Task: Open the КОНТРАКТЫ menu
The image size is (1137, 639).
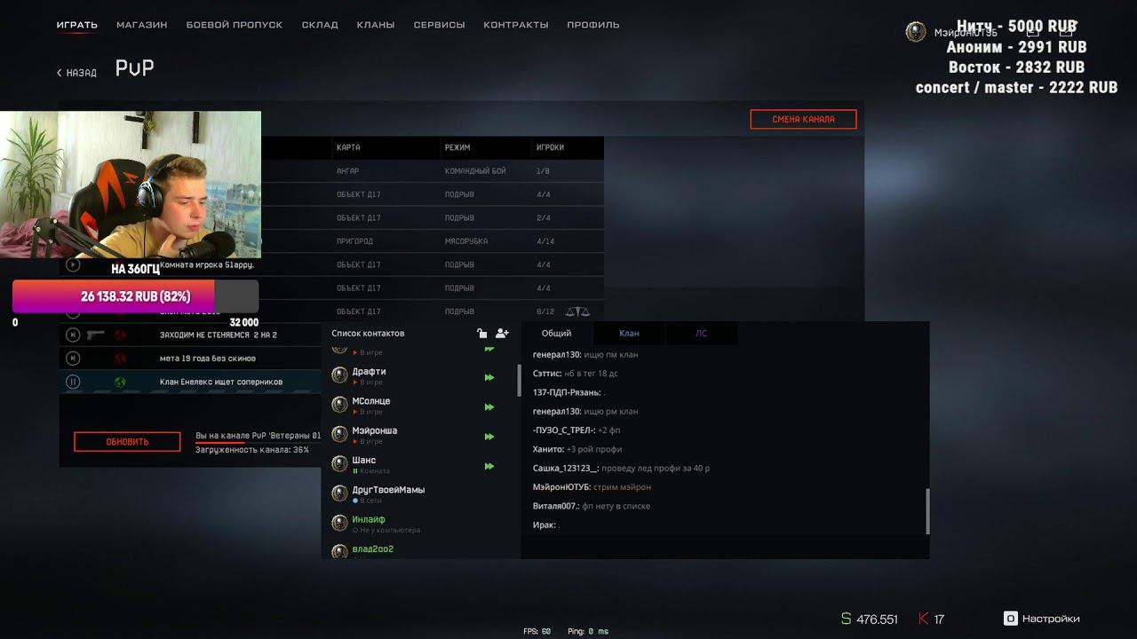Action: point(516,25)
